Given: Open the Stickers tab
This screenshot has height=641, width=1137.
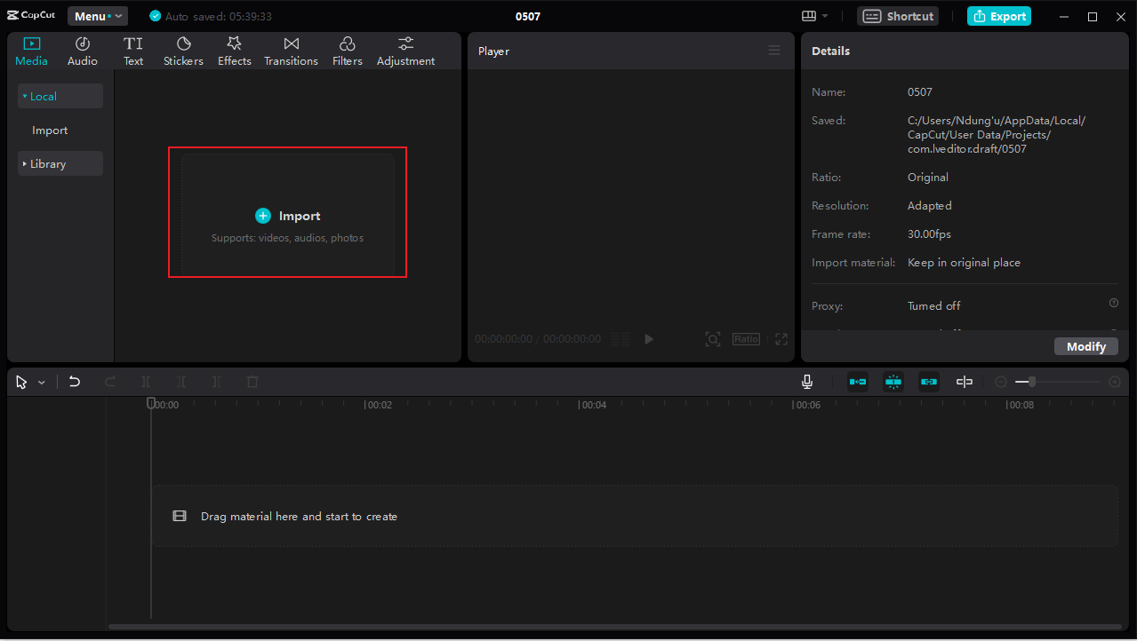Looking at the screenshot, I should click(x=183, y=51).
